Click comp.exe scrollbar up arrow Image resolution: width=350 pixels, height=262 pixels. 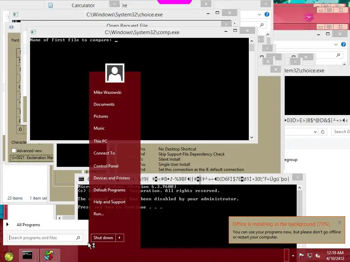click(252, 41)
